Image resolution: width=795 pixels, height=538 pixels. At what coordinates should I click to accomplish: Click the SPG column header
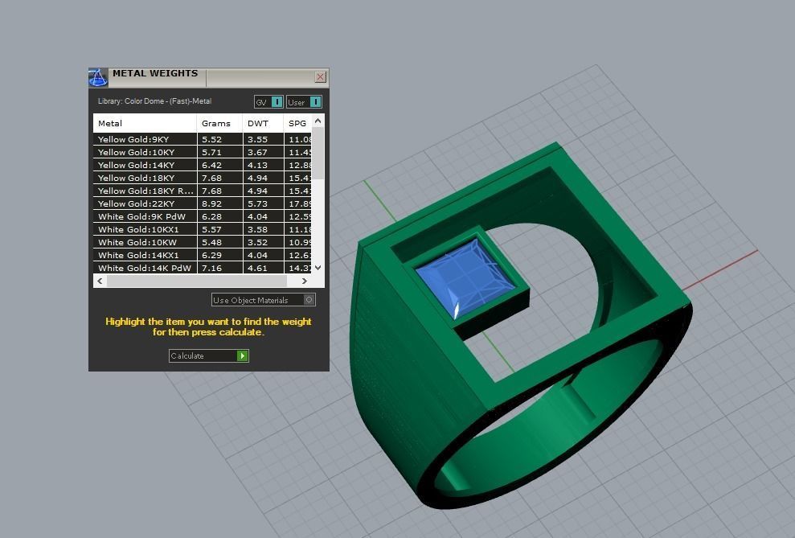[x=297, y=123]
